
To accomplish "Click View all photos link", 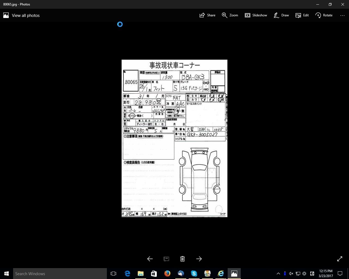I will pos(22,16).
